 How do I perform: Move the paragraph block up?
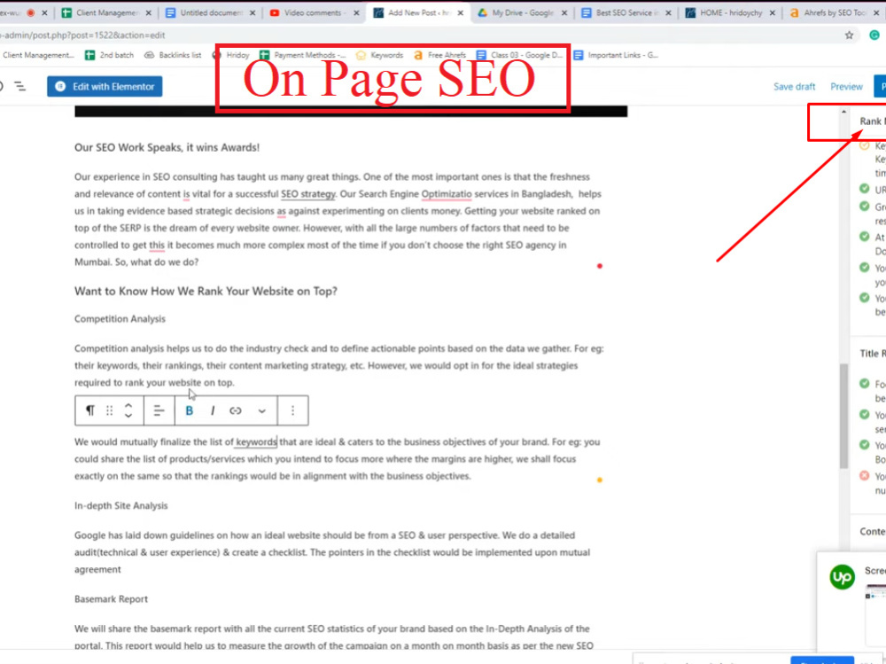(128, 405)
